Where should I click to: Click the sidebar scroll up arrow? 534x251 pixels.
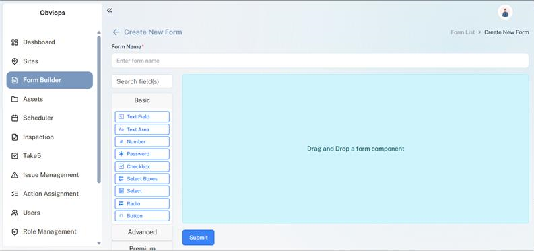(99, 32)
